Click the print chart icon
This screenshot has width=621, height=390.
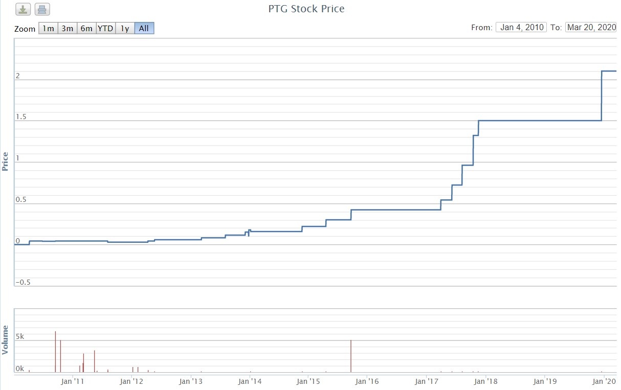pos(42,9)
